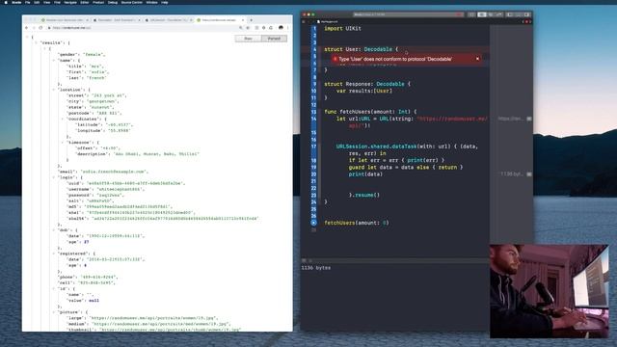
Task: Show quick look result for print(data)
Action: click(529, 173)
